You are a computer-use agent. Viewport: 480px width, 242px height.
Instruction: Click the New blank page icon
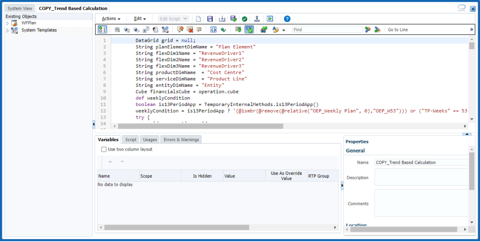(x=198, y=19)
